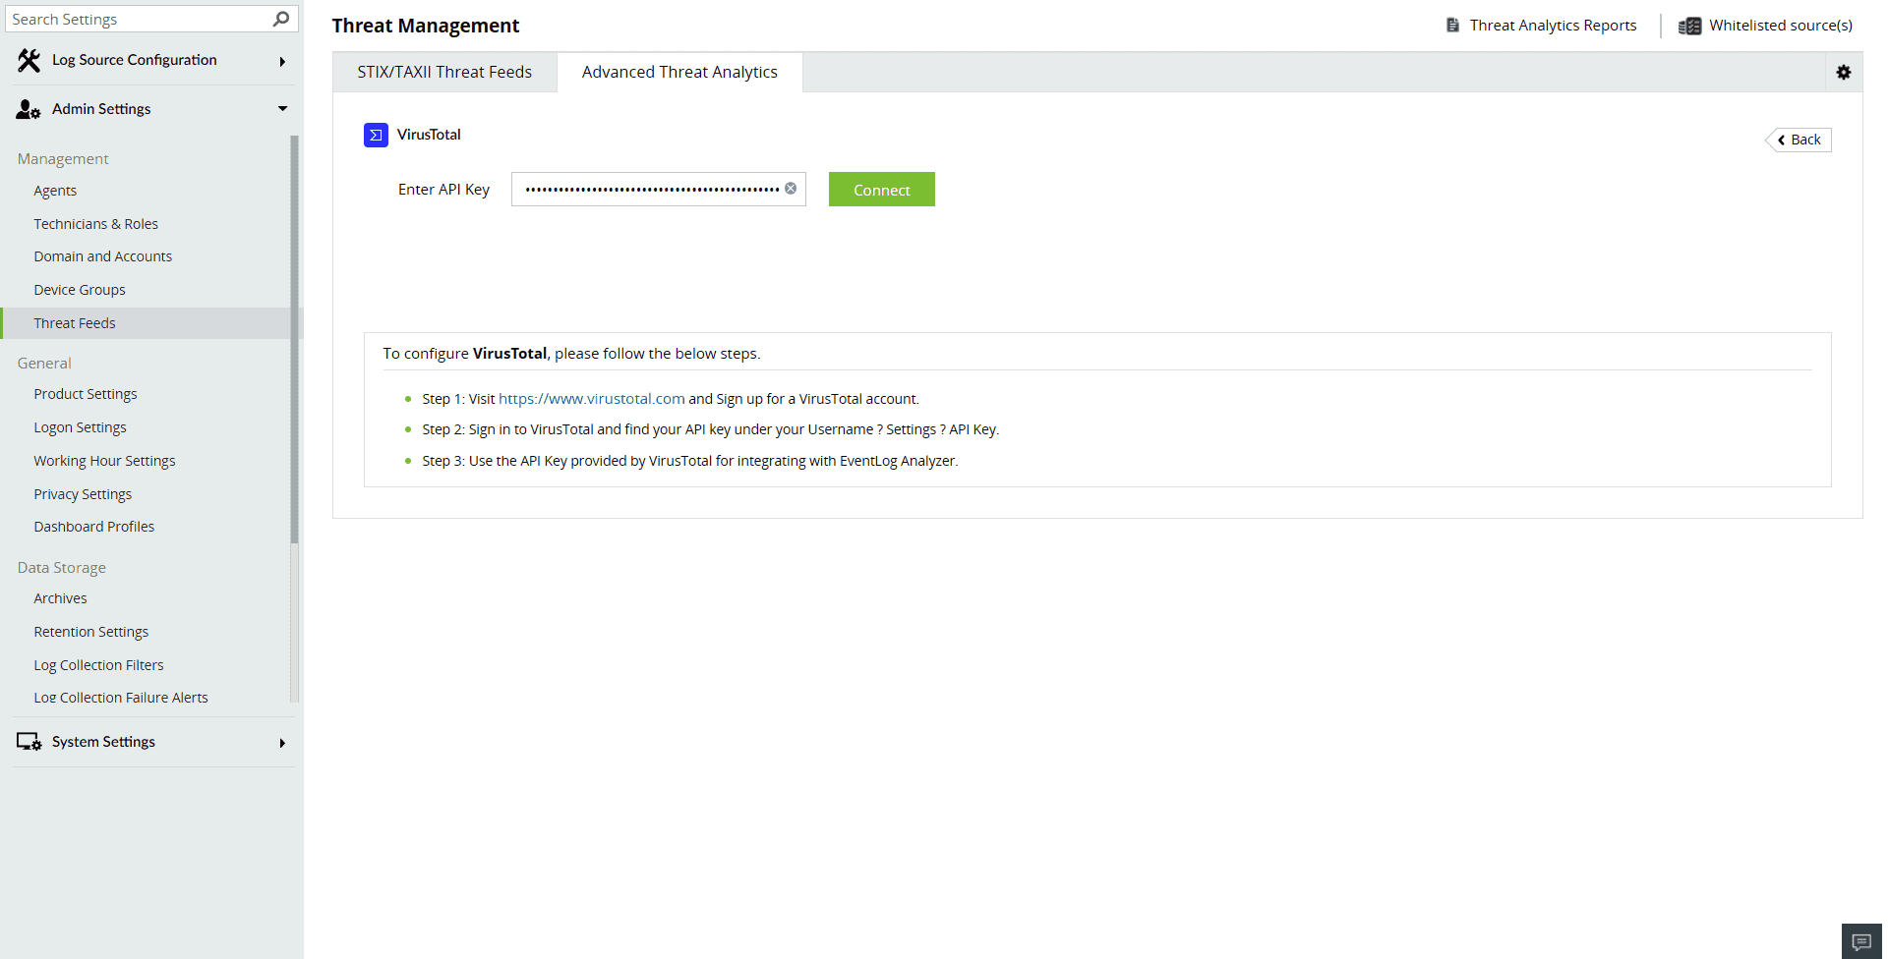Open Archives page
This screenshot has height=959, width=1888.
coord(61,598)
